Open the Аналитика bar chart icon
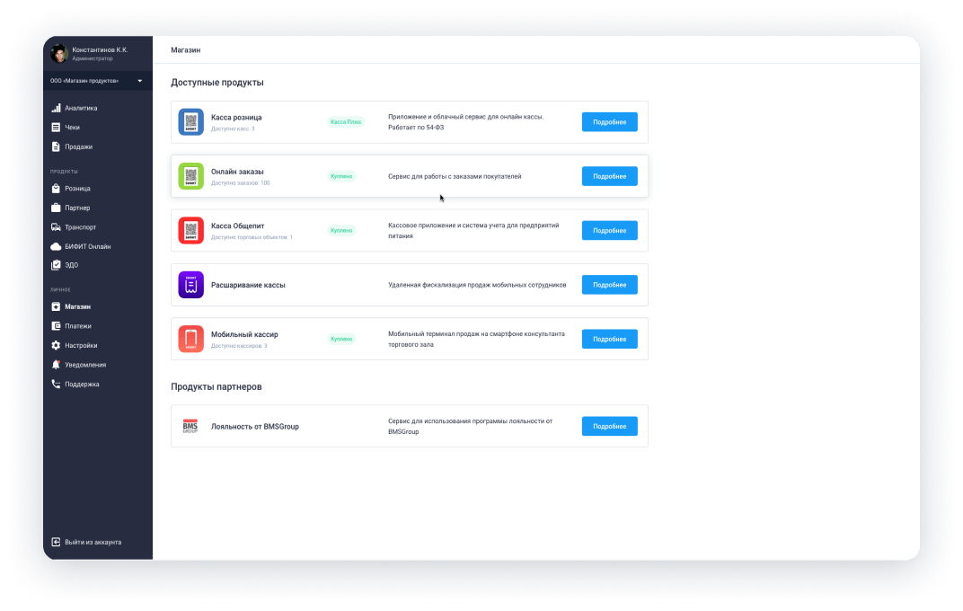Screen dimensions: 963x611 pyautogui.click(x=56, y=108)
